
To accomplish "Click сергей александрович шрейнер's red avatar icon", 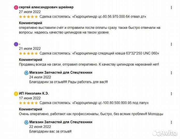I will click(x=16, y=7).
